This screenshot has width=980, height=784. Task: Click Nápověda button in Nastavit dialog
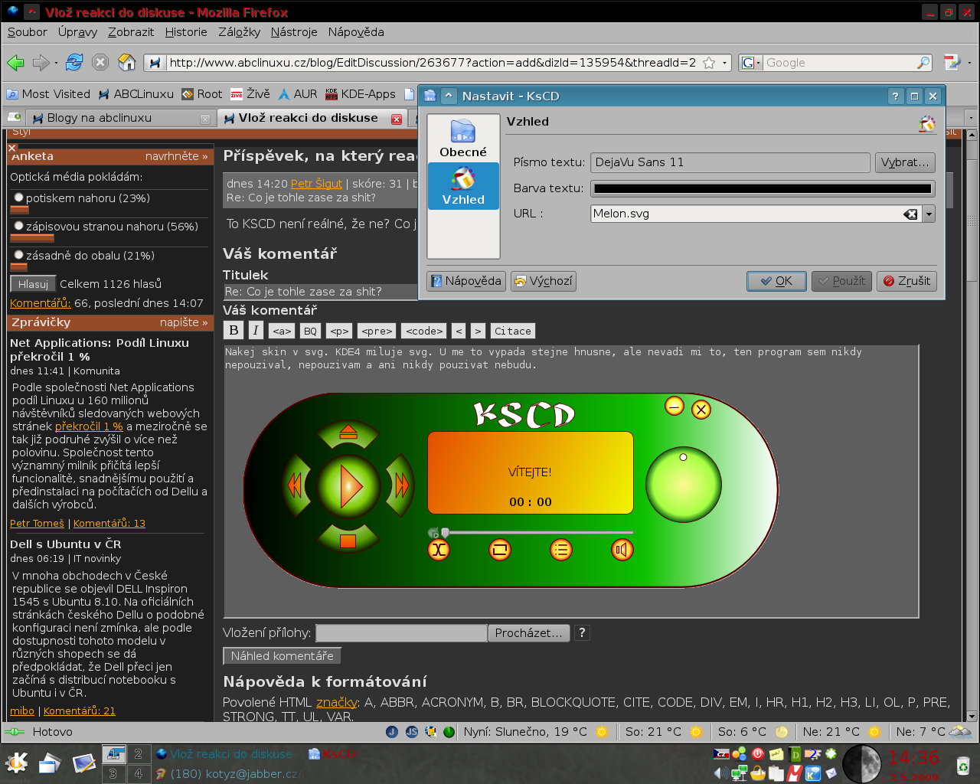(x=465, y=281)
